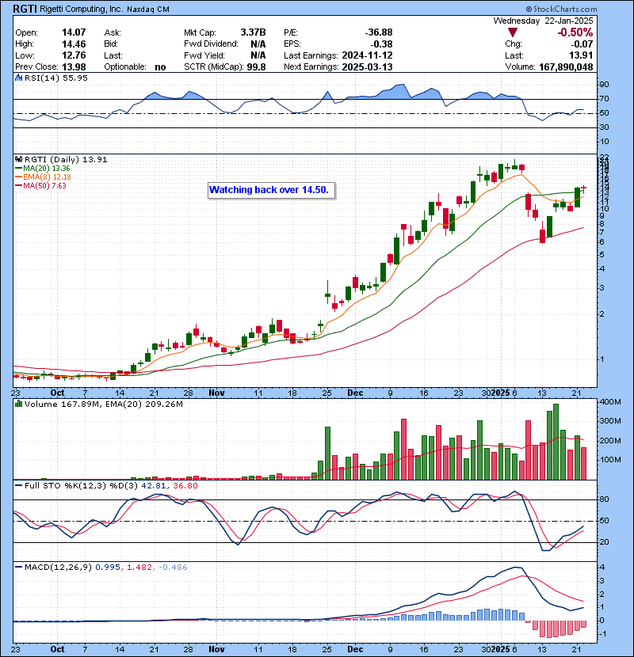The image size is (634, 657).
Task: Click the red down-triangle change indicator
Action: [512, 32]
